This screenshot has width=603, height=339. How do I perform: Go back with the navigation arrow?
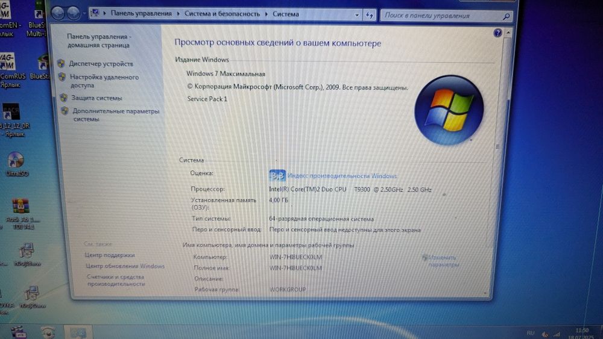(58, 13)
